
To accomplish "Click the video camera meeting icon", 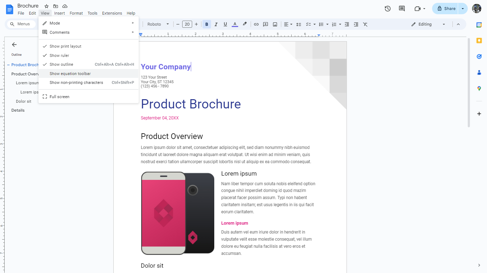I will [417, 9].
